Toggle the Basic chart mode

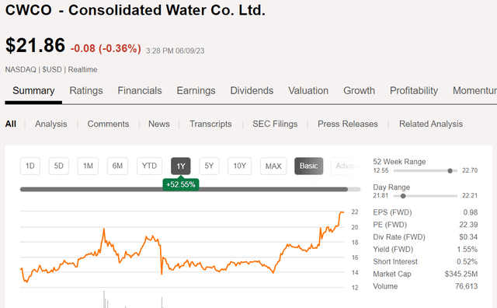(x=309, y=166)
